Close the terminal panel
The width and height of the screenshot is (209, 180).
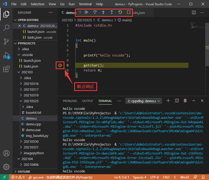click(x=202, y=101)
